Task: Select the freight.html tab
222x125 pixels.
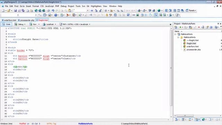Action: pyautogui.click(x=42, y=20)
